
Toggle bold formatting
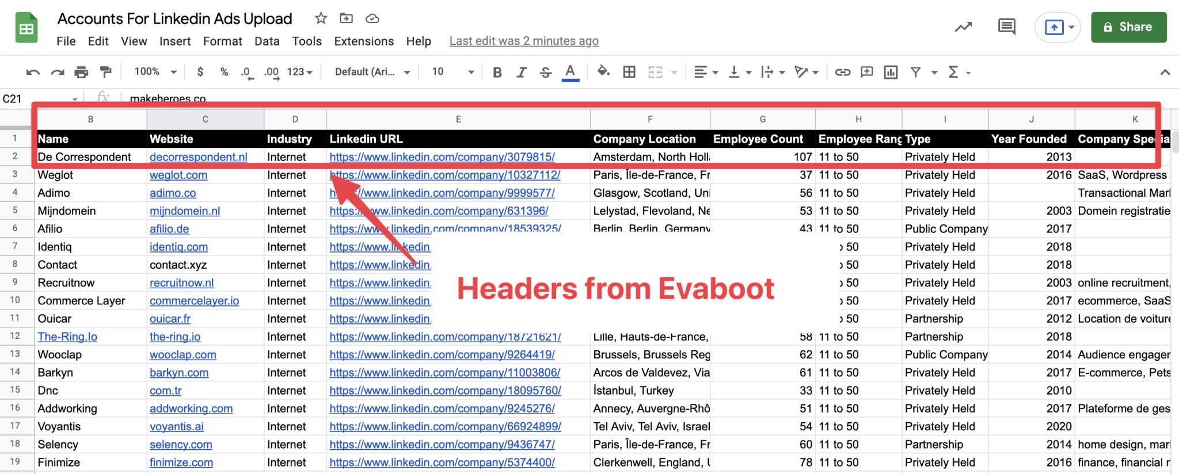(x=497, y=72)
